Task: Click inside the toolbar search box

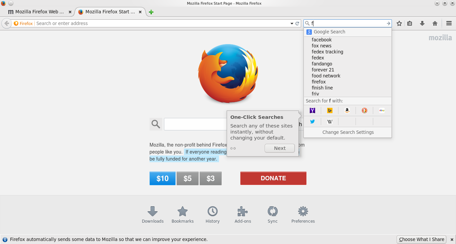Action: pos(348,23)
